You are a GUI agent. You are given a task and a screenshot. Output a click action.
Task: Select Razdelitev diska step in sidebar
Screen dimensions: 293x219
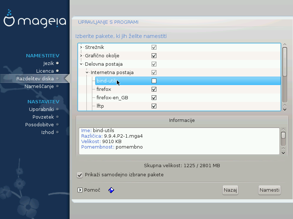35,78
